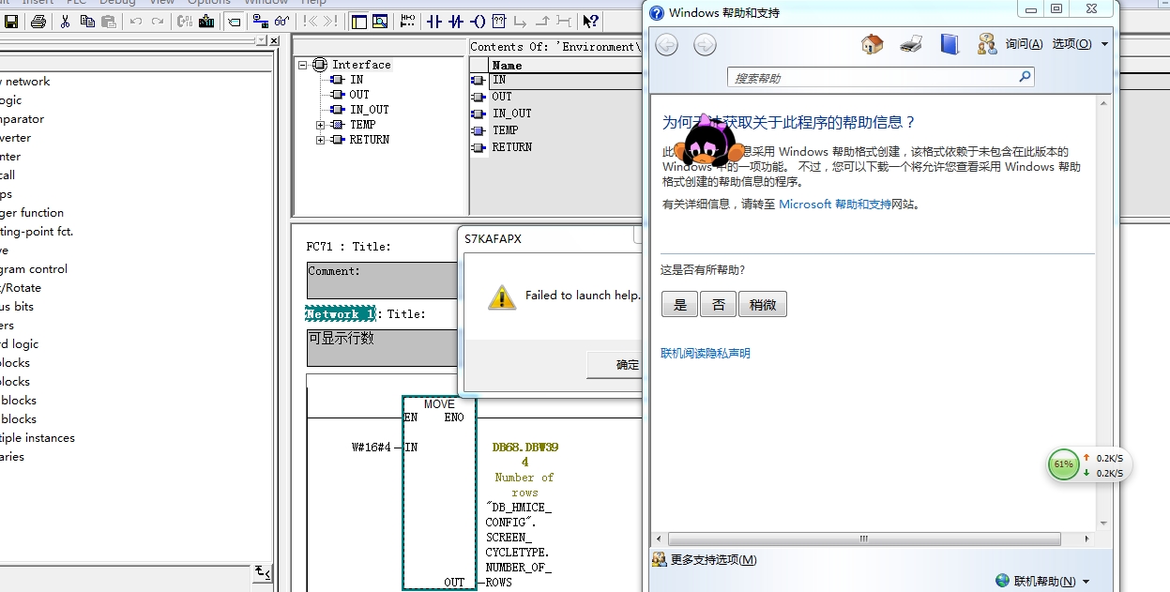Collapse the Interface tree node
Image resolution: width=1170 pixels, height=592 pixels.
click(x=303, y=65)
